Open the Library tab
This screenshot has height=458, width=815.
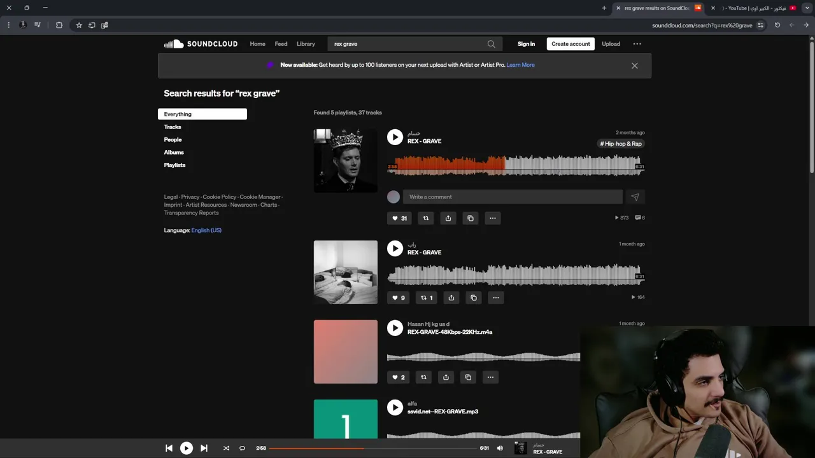pyautogui.click(x=306, y=44)
